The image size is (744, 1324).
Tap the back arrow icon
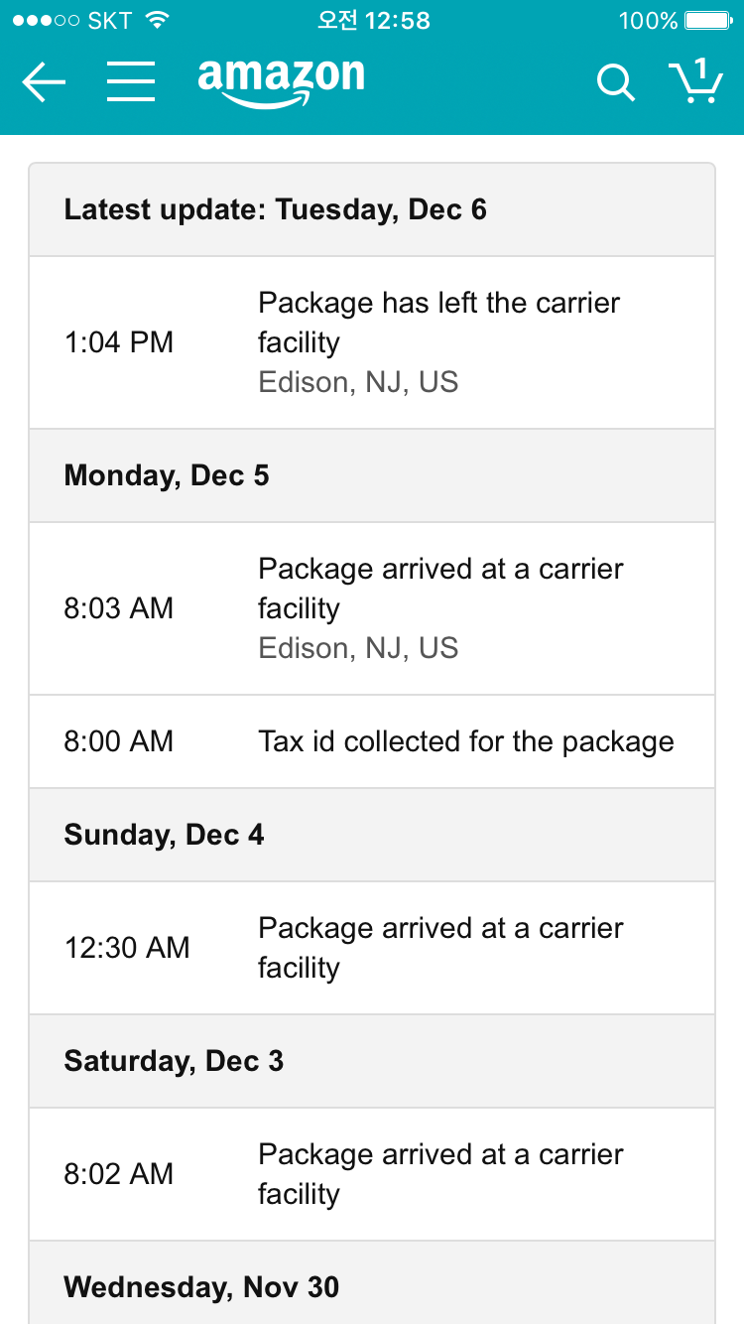44,82
